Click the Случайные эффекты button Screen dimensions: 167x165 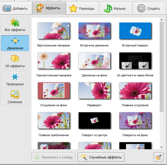pos(101,157)
